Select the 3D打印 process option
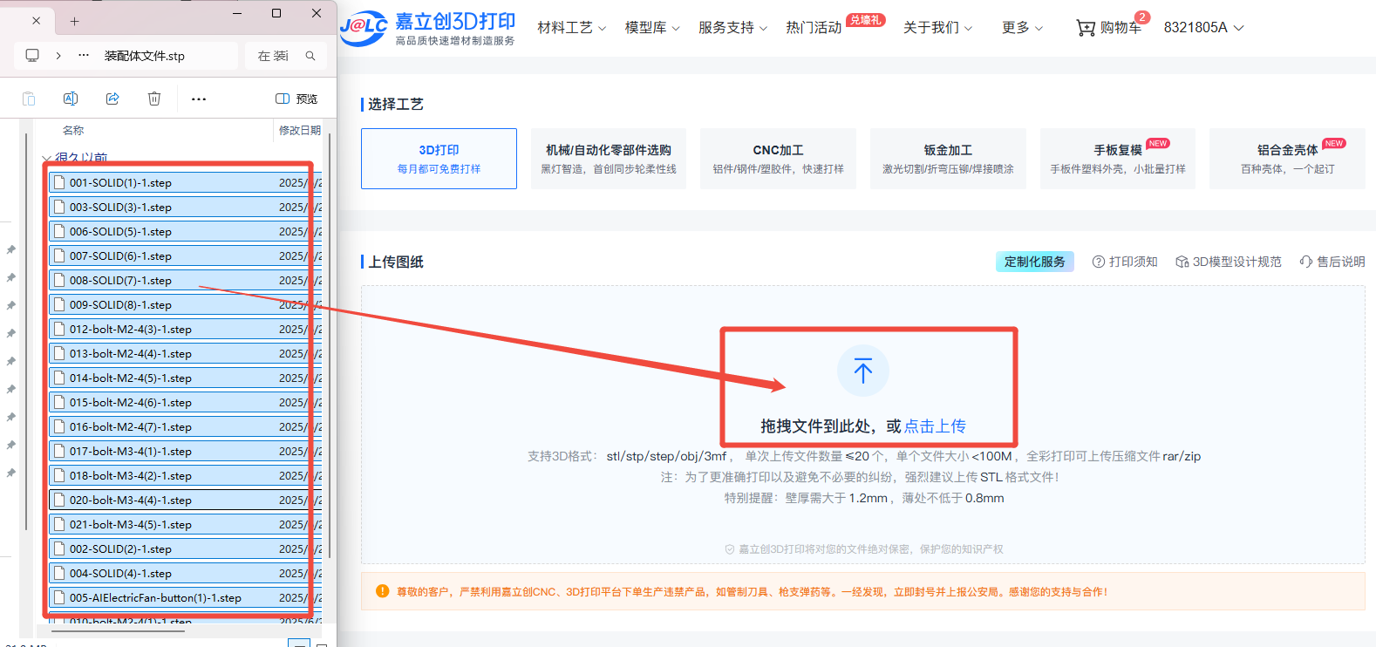This screenshot has width=1376, height=647. (439, 159)
